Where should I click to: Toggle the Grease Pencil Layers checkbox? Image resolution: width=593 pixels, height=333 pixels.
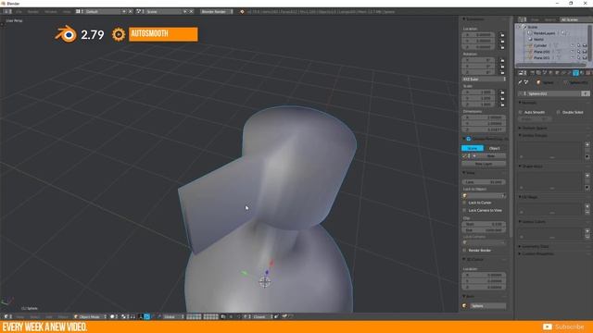(469, 139)
